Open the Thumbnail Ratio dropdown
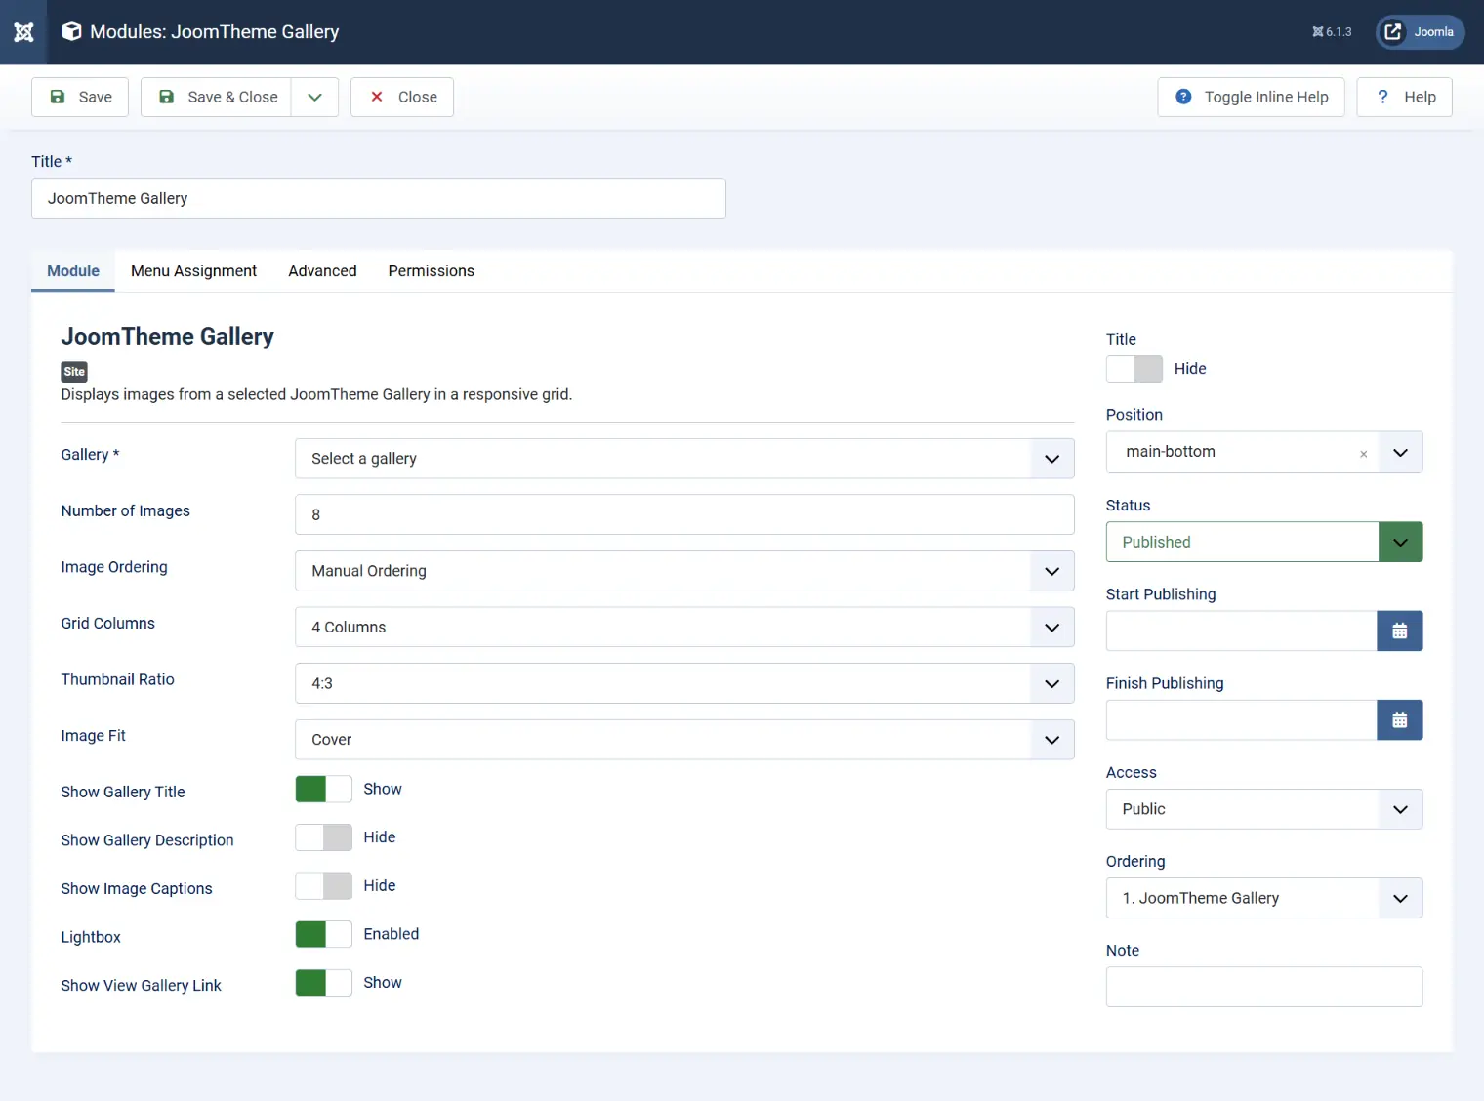 click(684, 683)
